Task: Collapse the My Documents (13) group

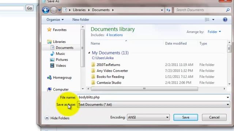Action: tap(89, 53)
